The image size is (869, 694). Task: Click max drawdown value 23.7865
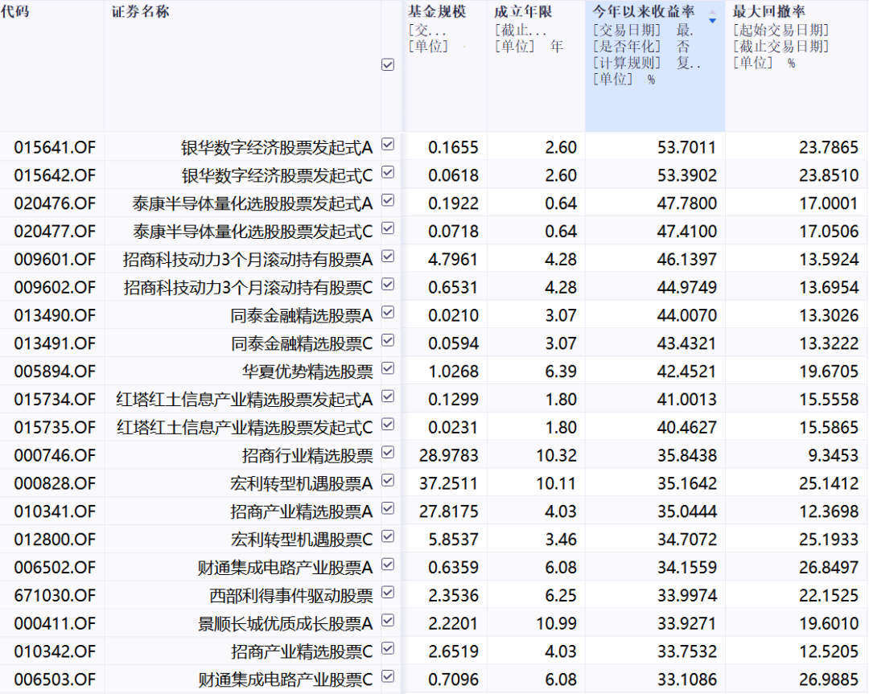[829, 148]
